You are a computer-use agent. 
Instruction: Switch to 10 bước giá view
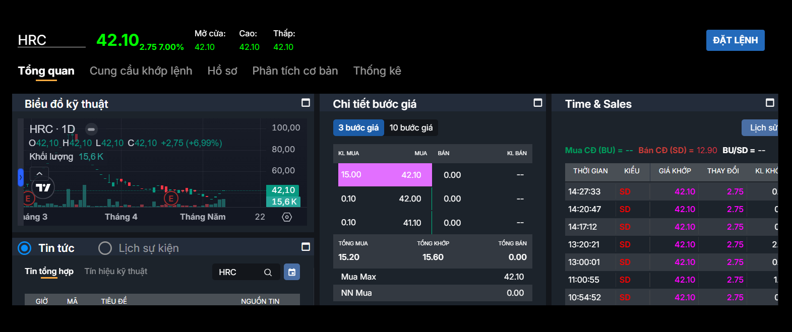pyautogui.click(x=411, y=128)
